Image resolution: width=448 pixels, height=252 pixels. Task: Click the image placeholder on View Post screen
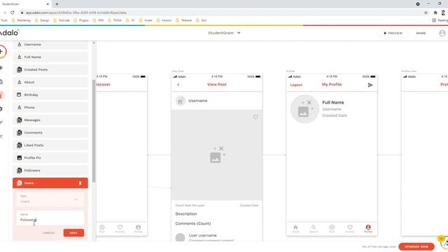[x=217, y=155]
